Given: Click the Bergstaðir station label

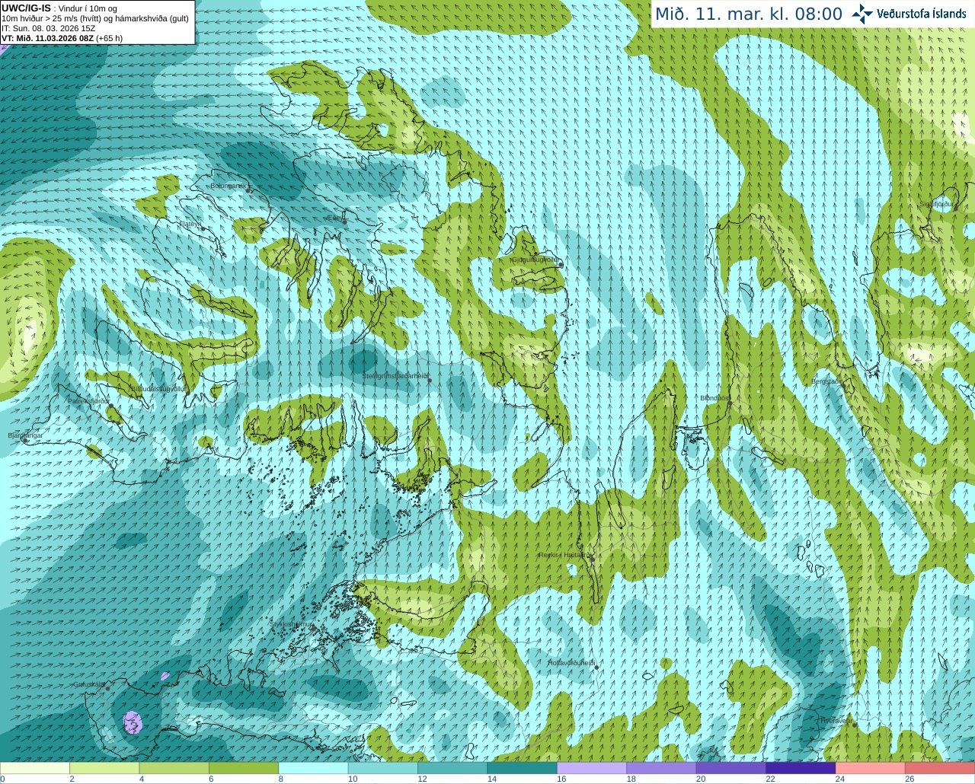Looking at the screenshot, I should click(825, 381).
